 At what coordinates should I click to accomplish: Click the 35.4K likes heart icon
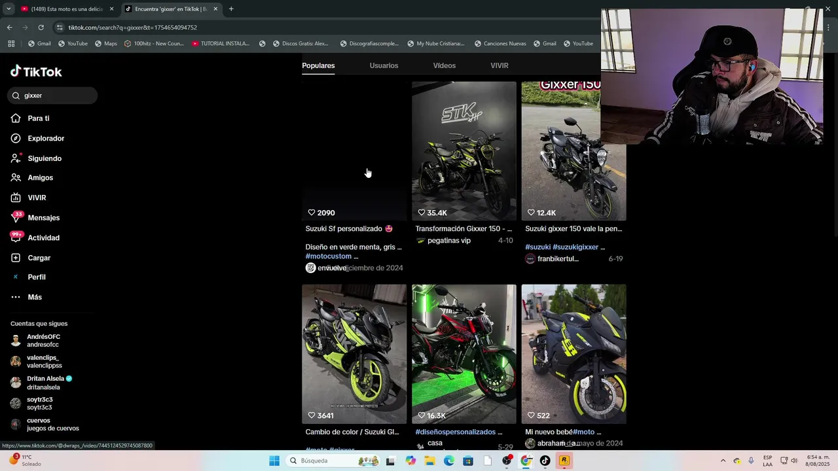[422, 213]
